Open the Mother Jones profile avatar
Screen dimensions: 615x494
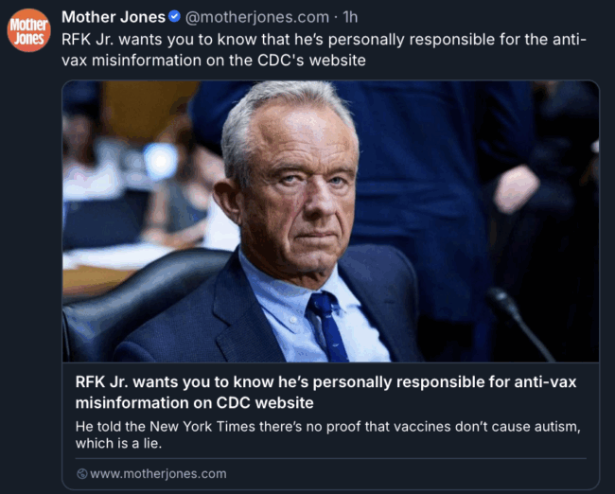(x=28, y=29)
